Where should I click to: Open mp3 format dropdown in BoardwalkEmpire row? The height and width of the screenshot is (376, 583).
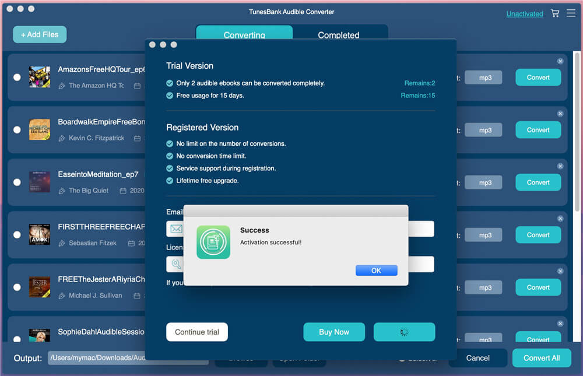(x=483, y=130)
